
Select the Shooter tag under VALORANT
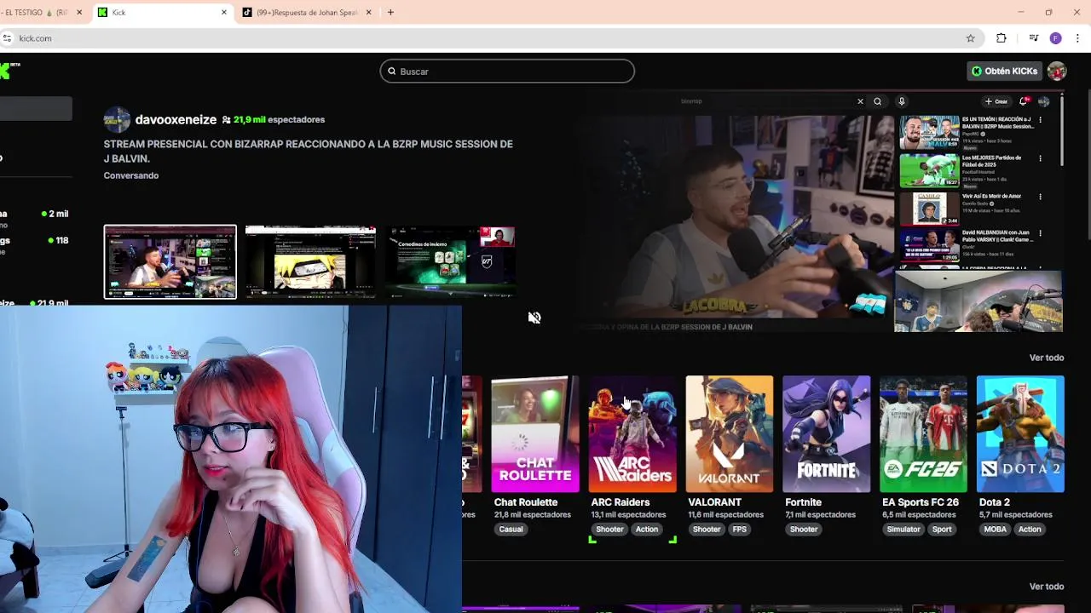tap(707, 530)
